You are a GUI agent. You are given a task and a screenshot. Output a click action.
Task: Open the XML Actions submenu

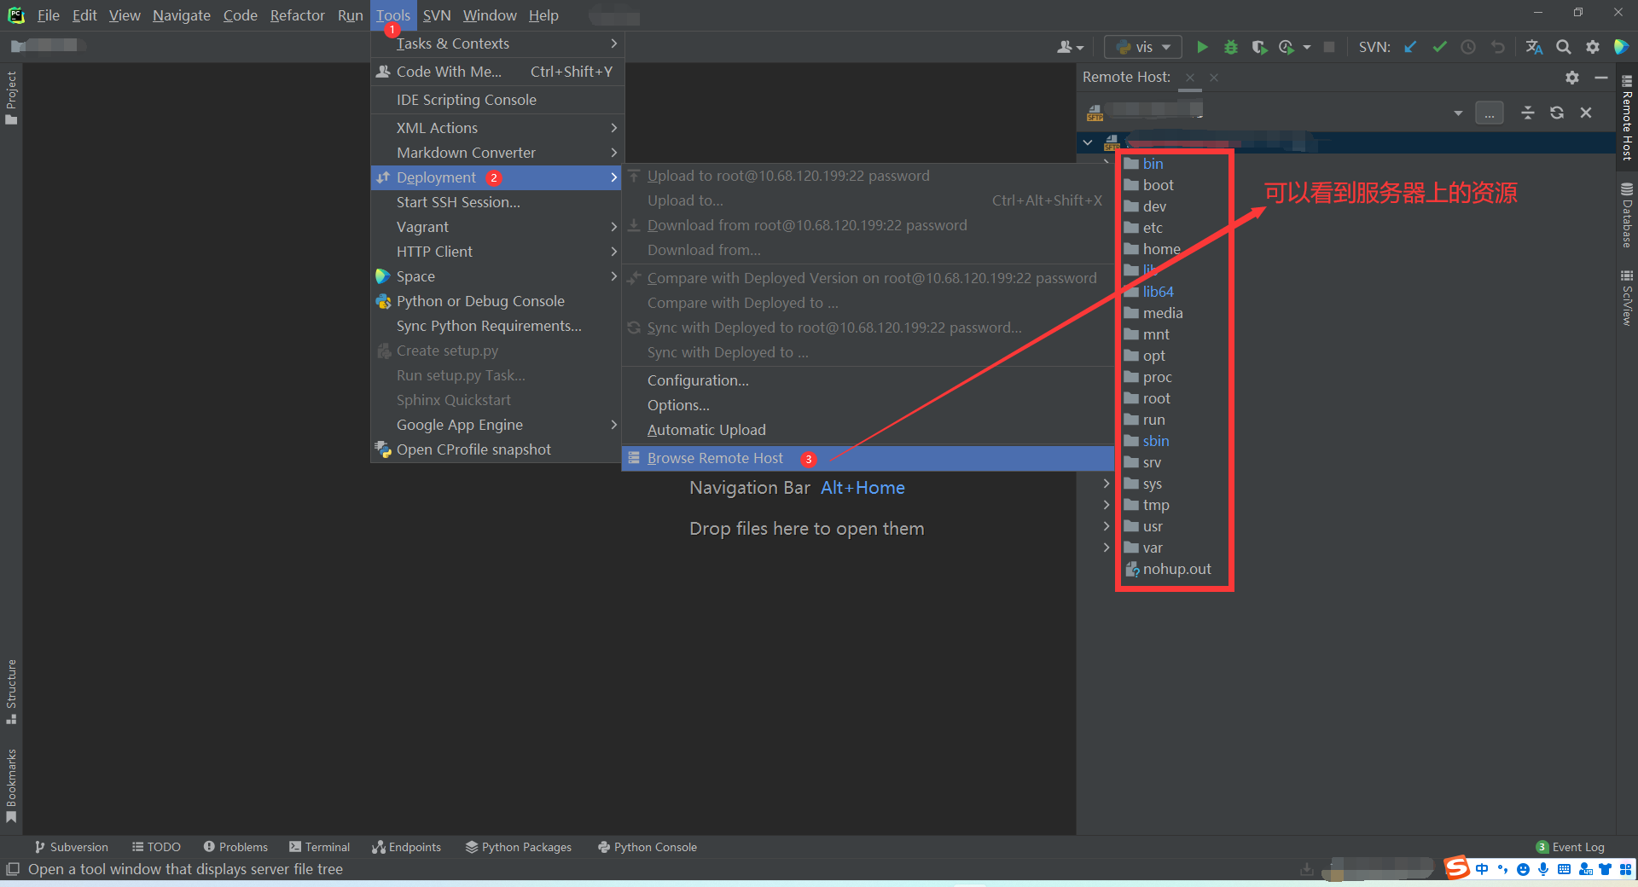point(497,128)
